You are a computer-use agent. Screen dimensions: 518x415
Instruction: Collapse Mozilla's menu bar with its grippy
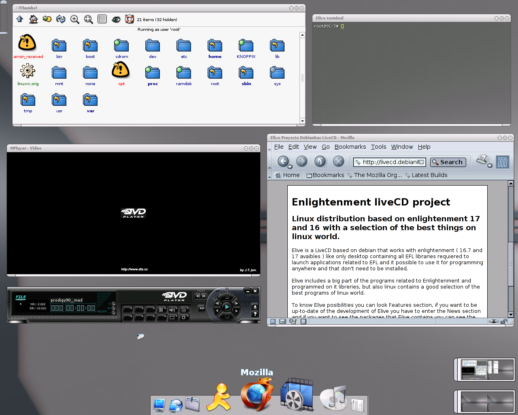tap(270, 147)
